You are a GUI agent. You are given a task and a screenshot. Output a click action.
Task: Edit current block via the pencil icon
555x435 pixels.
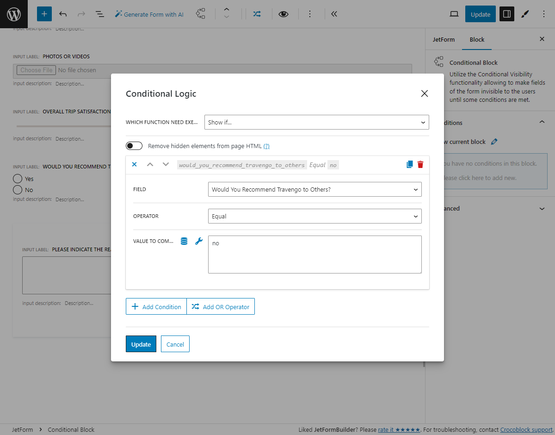pos(494,142)
